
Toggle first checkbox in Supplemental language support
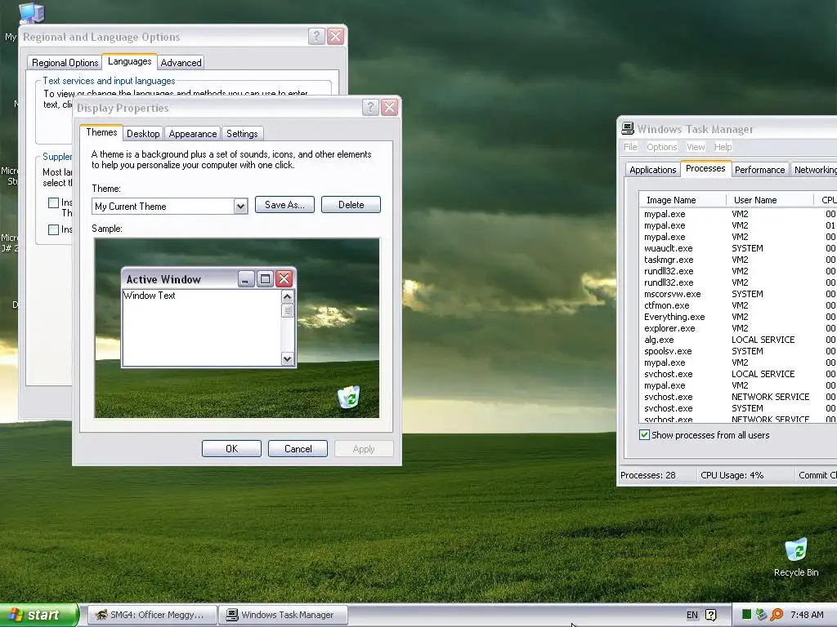(x=53, y=202)
